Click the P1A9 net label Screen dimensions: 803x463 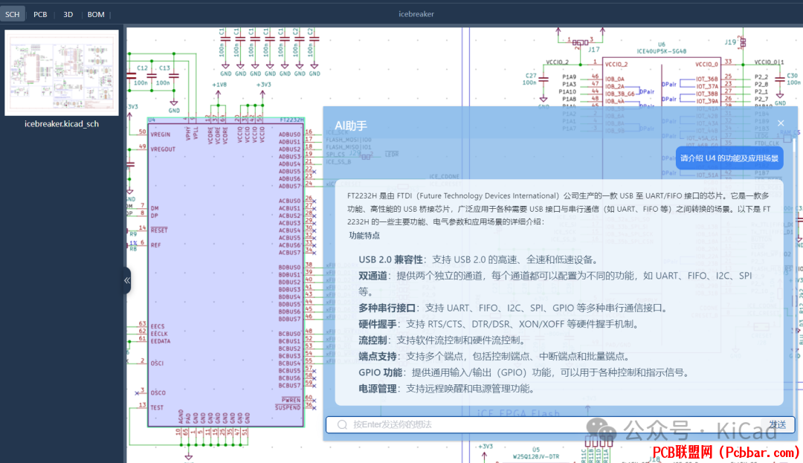pos(569,77)
